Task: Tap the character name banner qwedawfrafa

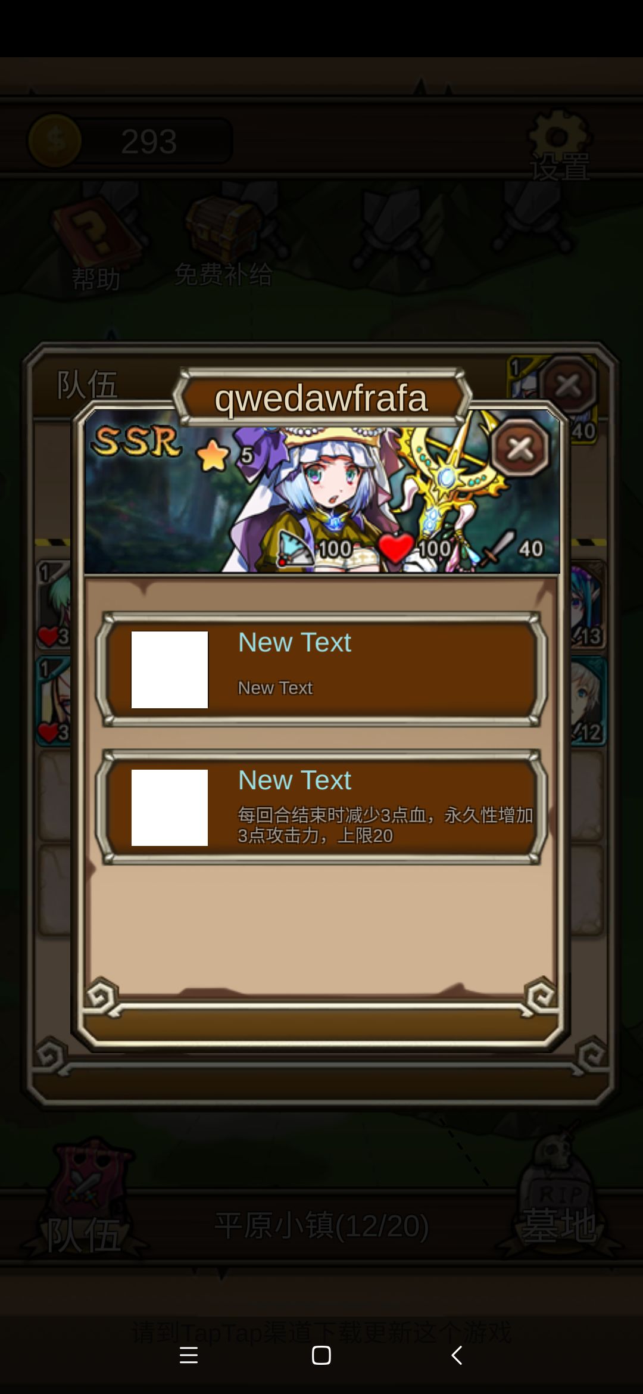Action: pyautogui.click(x=321, y=397)
